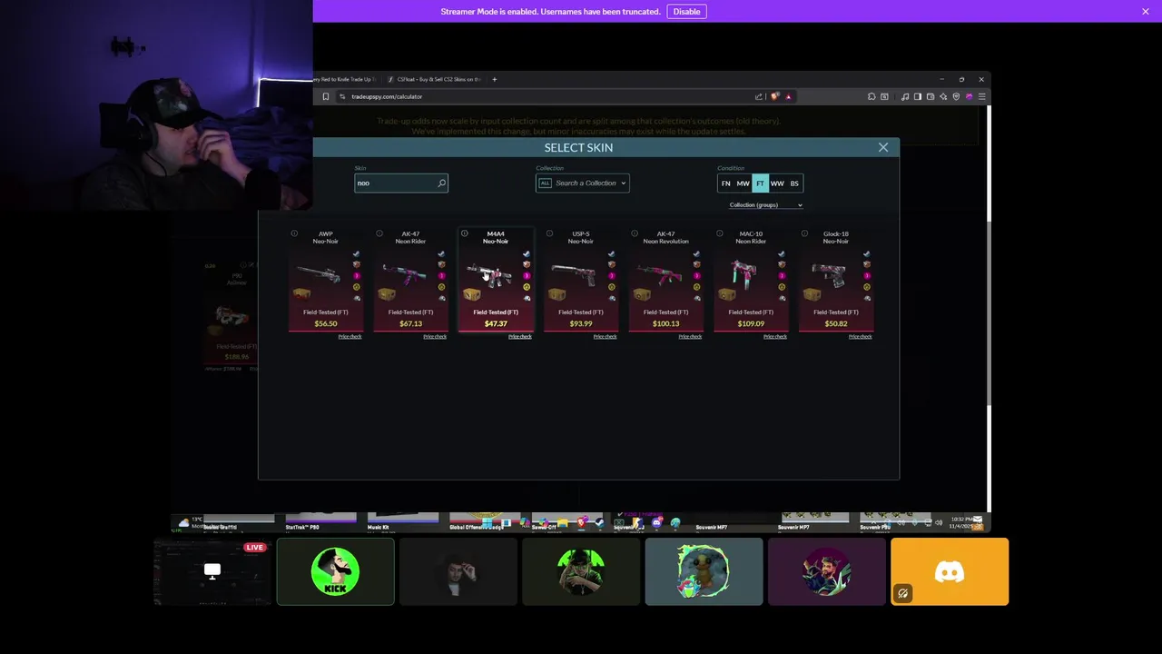
Task: Open Steam from the taskbar
Action: [x=599, y=523]
